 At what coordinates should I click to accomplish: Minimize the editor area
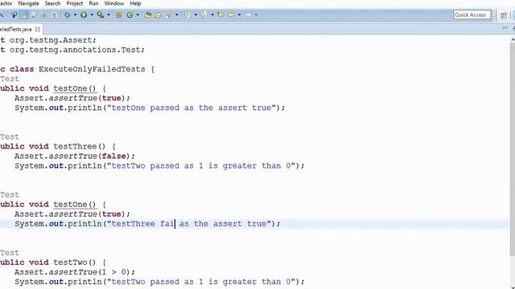coord(505,29)
